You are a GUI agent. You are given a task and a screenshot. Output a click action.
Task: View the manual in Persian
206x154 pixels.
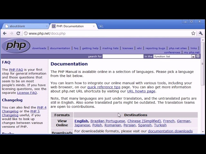click(x=129, y=125)
